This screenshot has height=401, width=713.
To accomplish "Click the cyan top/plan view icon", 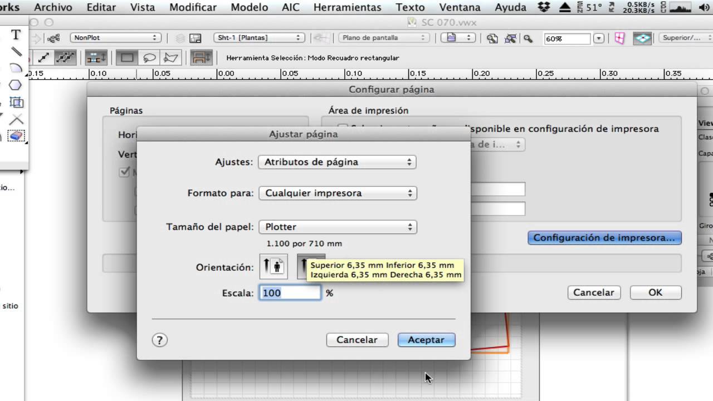I will [x=642, y=38].
